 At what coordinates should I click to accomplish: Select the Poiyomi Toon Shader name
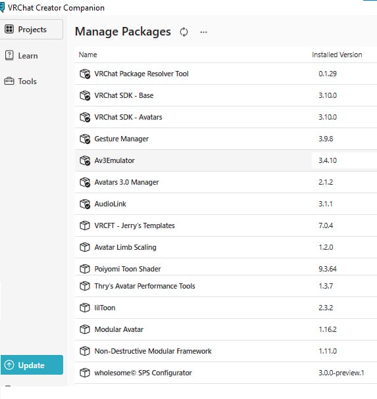[x=128, y=269]
